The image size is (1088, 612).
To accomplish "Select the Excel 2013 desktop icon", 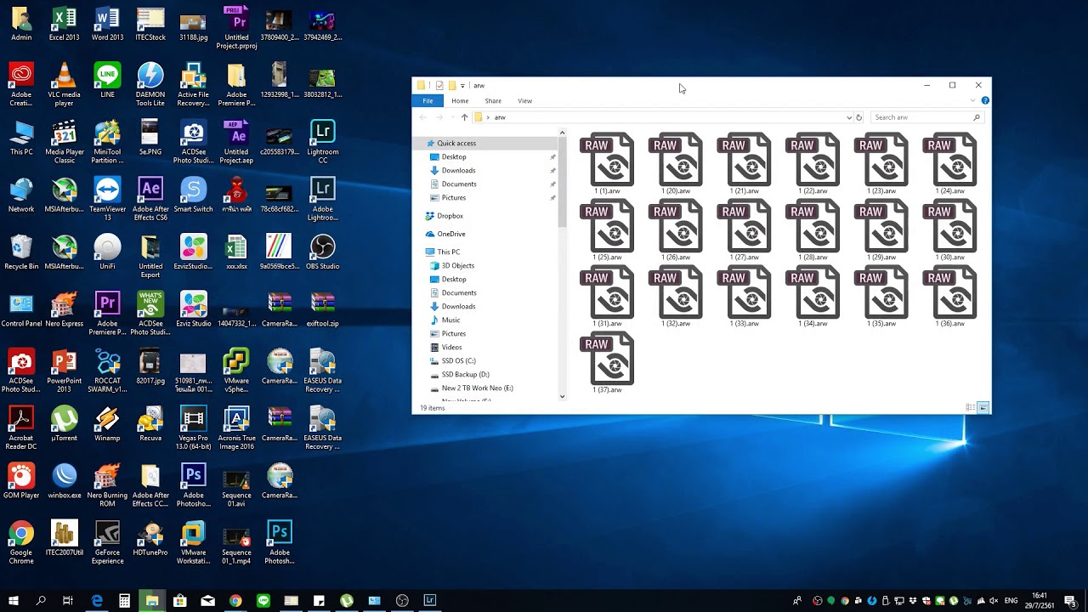I will click(x=64, y=24).
